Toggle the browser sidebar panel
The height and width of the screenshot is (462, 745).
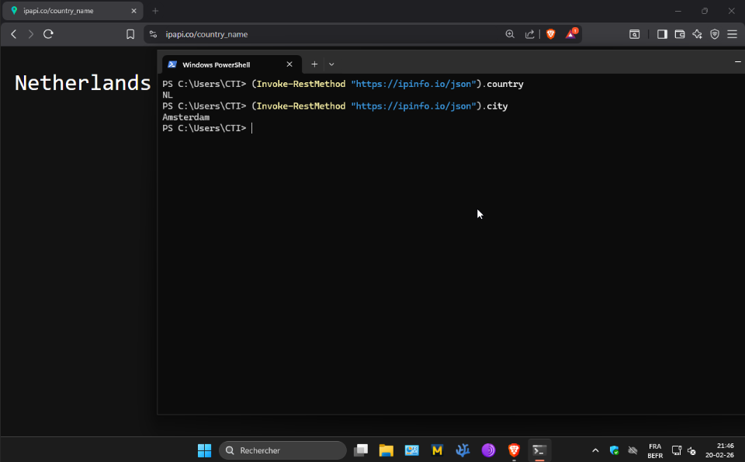(x=662, y=34)
